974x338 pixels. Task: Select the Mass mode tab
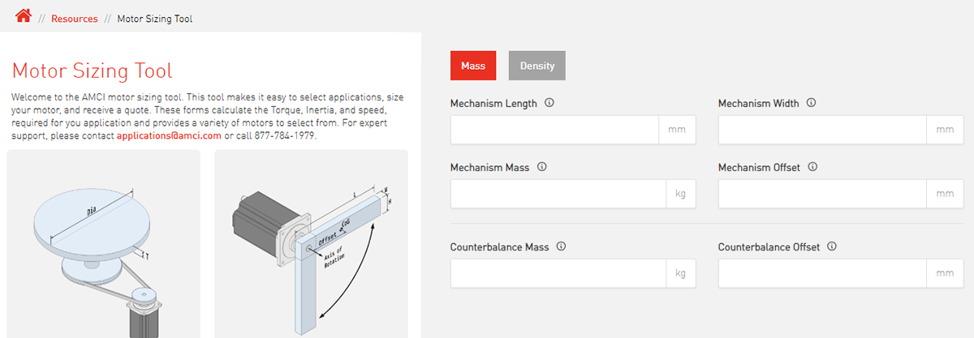coord(473,66)
